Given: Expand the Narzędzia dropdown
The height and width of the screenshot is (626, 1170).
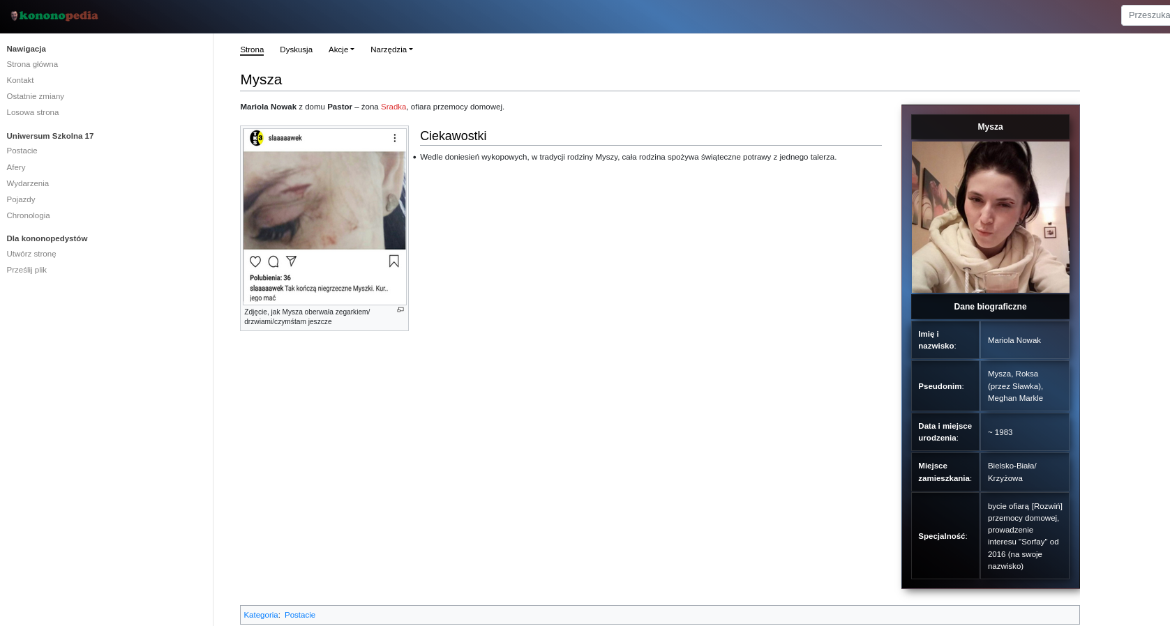Looking at the screenshot, I should tap(391, 49).
